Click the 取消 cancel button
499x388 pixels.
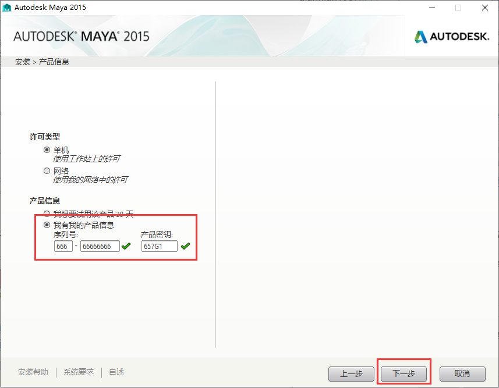(462, 373)
